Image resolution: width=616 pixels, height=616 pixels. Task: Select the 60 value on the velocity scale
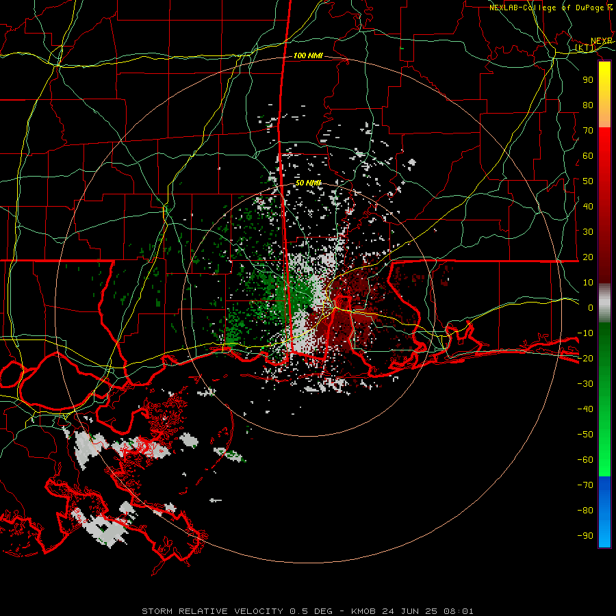coord(588,155)
